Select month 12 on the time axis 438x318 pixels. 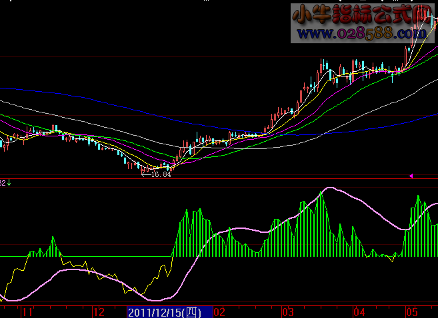pyautogui.click(x=99, y=312)
